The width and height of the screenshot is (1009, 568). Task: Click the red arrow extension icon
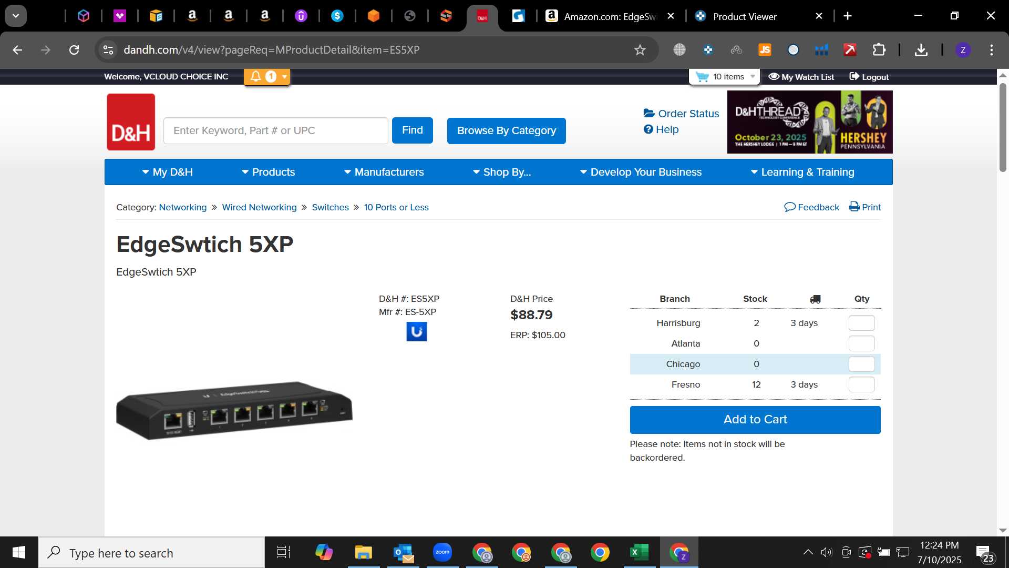[x=850, y=50]
